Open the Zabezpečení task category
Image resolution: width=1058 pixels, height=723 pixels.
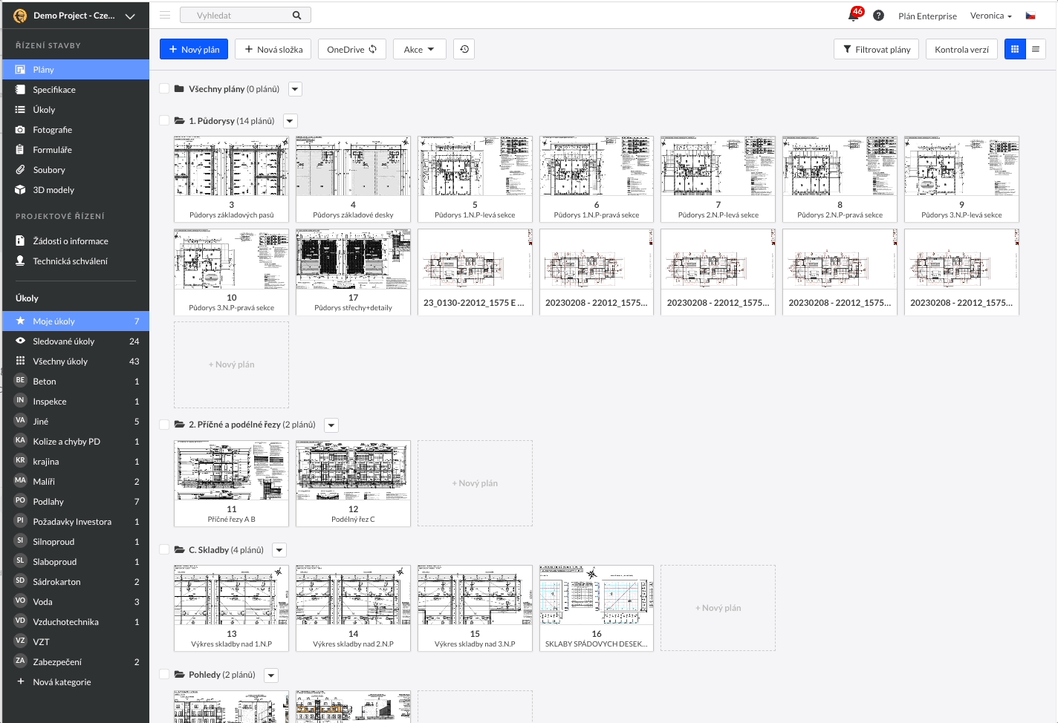click(x=76, y=661)
